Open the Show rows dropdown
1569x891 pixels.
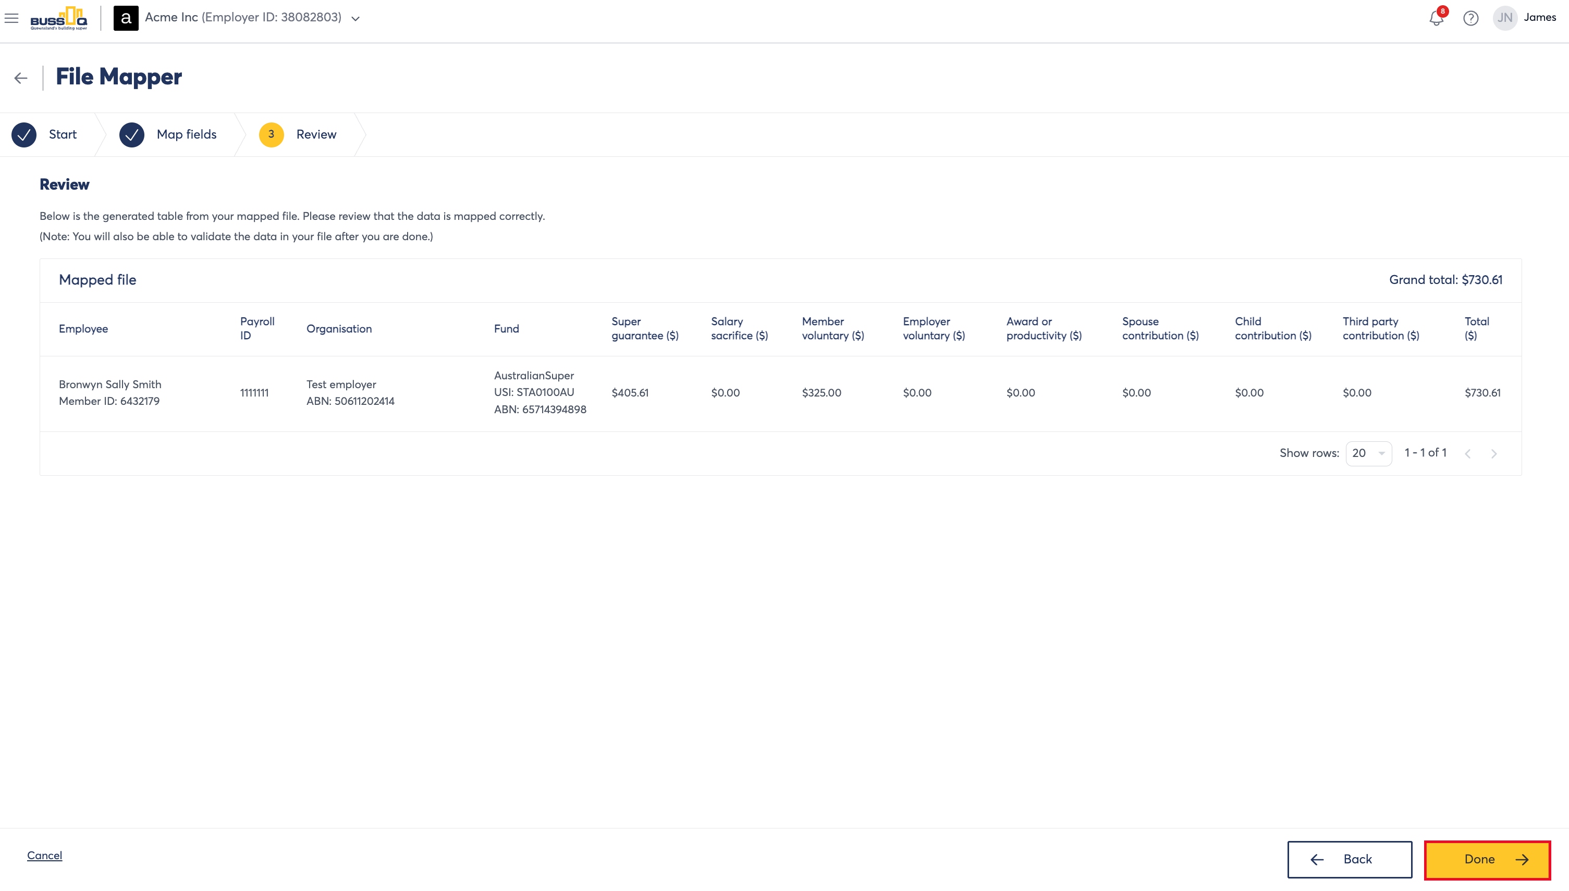click(x=1368, y=453)
